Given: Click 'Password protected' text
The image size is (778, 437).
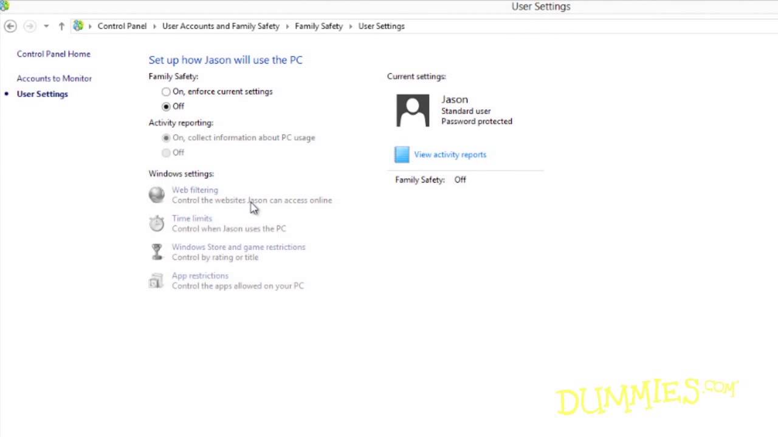Looking at the screenshot, I should [477, 121].
